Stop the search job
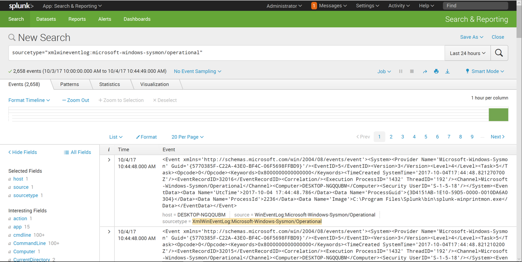522x262 pixels. 412,71
